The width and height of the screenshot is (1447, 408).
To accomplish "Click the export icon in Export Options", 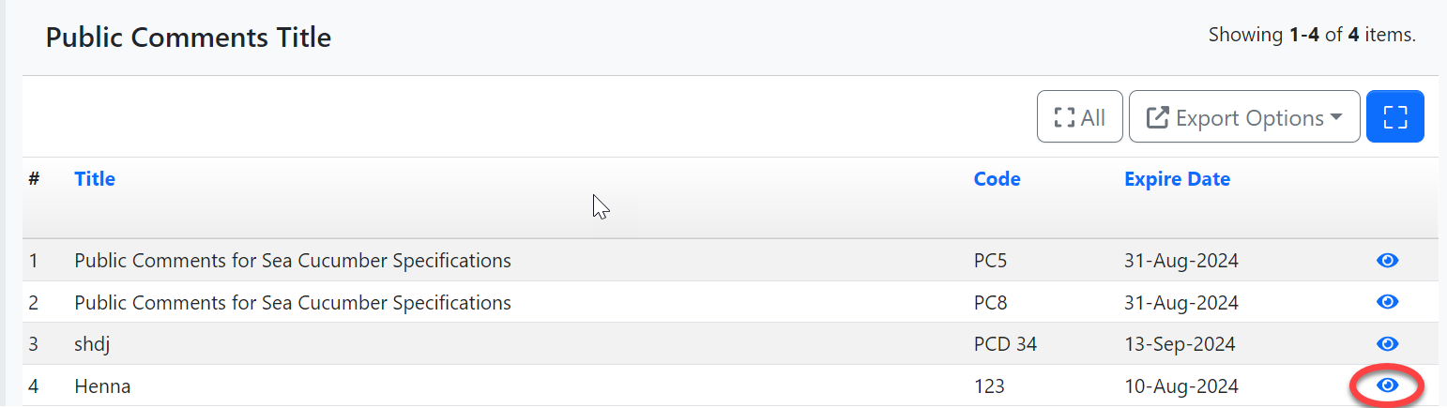I will point(1159,118).
